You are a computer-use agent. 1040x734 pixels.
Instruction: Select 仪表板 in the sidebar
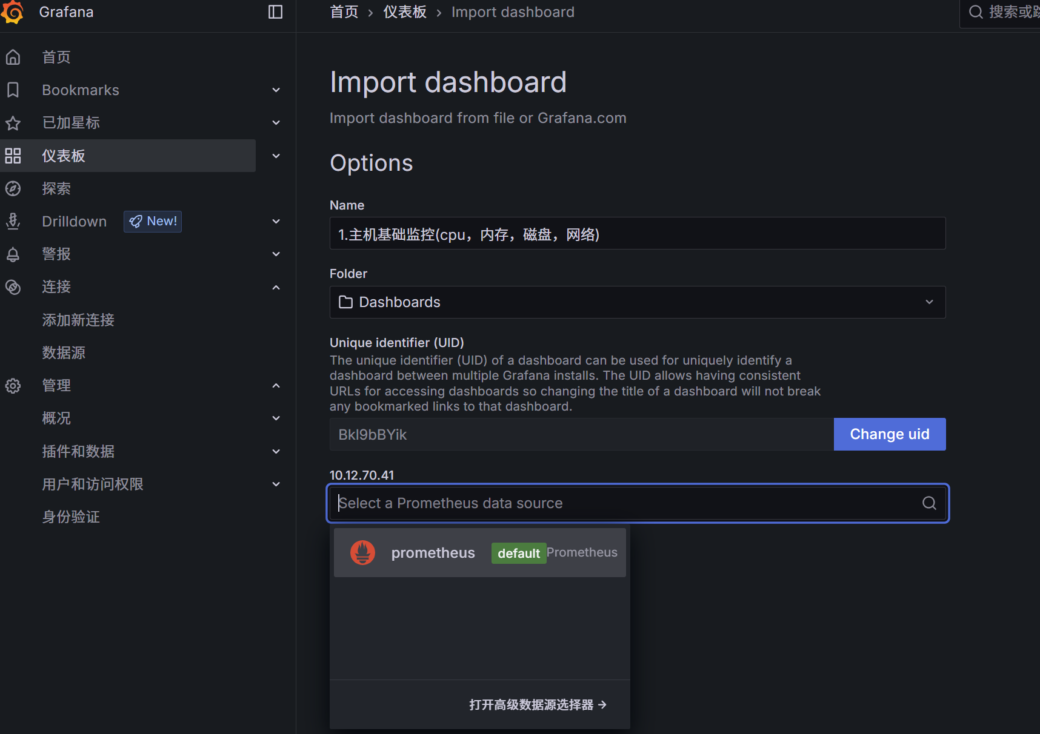[64, 156]
